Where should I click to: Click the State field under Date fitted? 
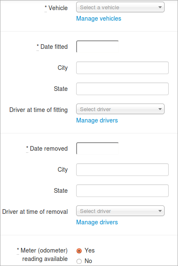point(122,89)
